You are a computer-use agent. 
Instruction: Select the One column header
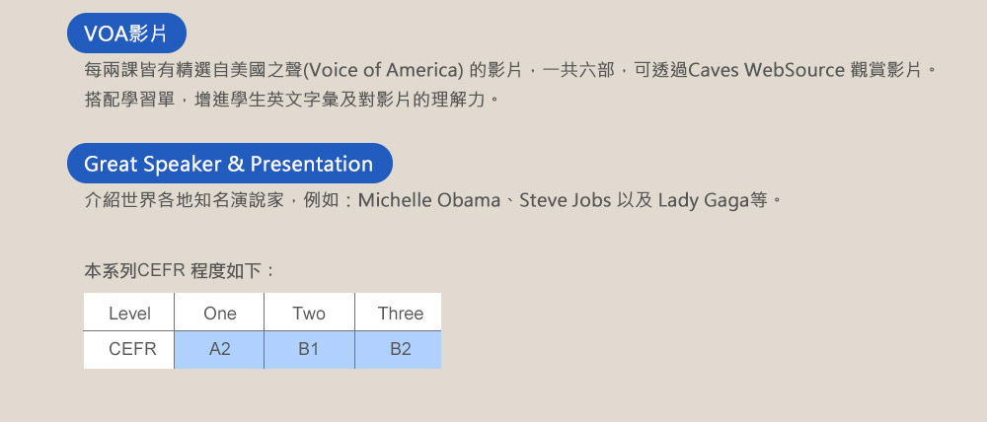220,313
